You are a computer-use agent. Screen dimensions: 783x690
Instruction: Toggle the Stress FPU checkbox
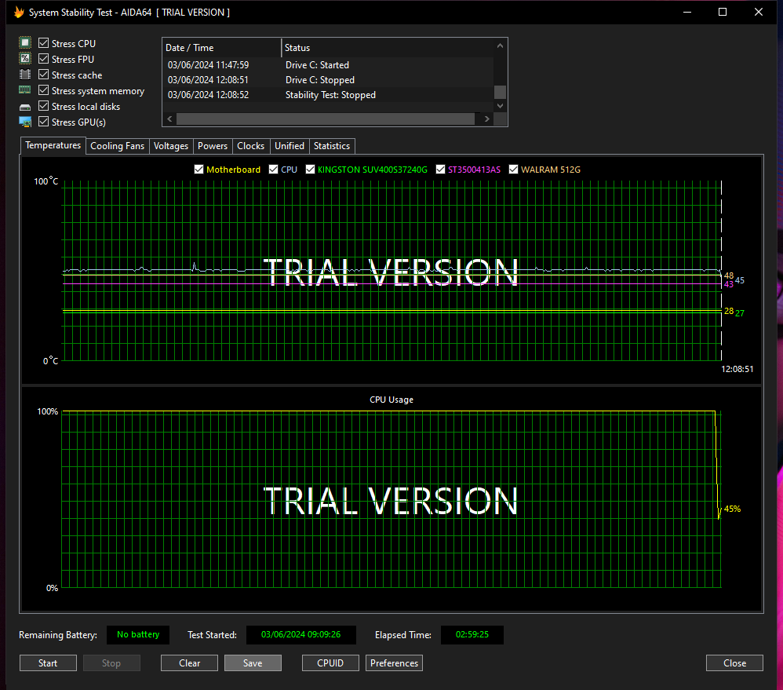(x=43, y=59)
